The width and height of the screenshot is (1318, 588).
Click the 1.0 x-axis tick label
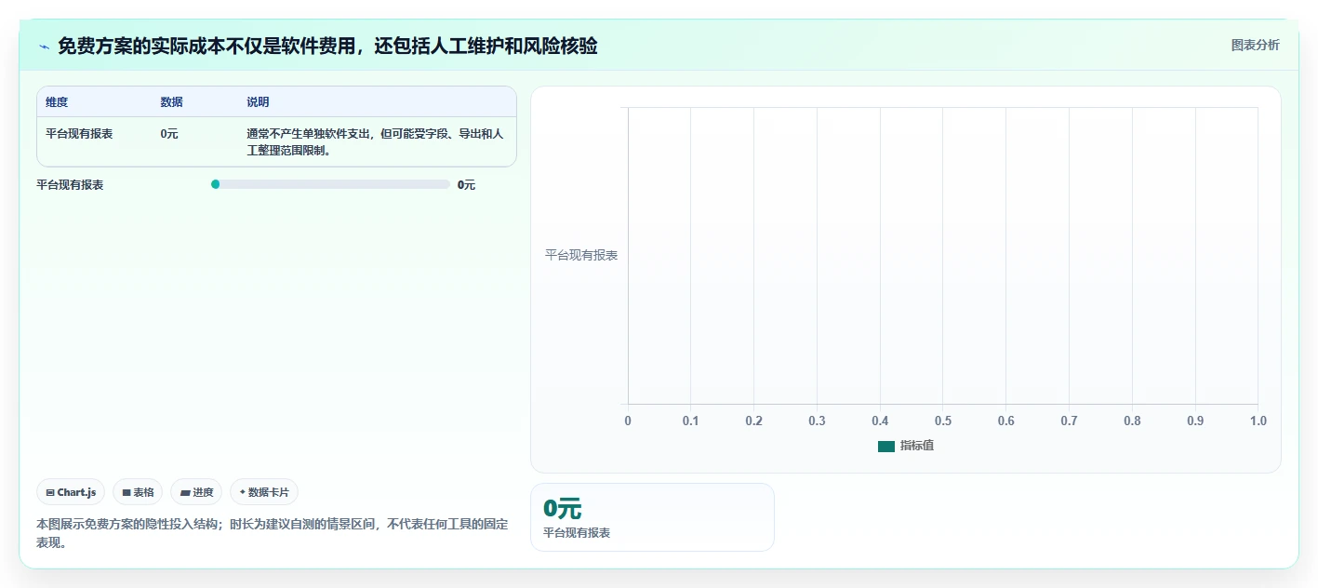[1258, 421]
